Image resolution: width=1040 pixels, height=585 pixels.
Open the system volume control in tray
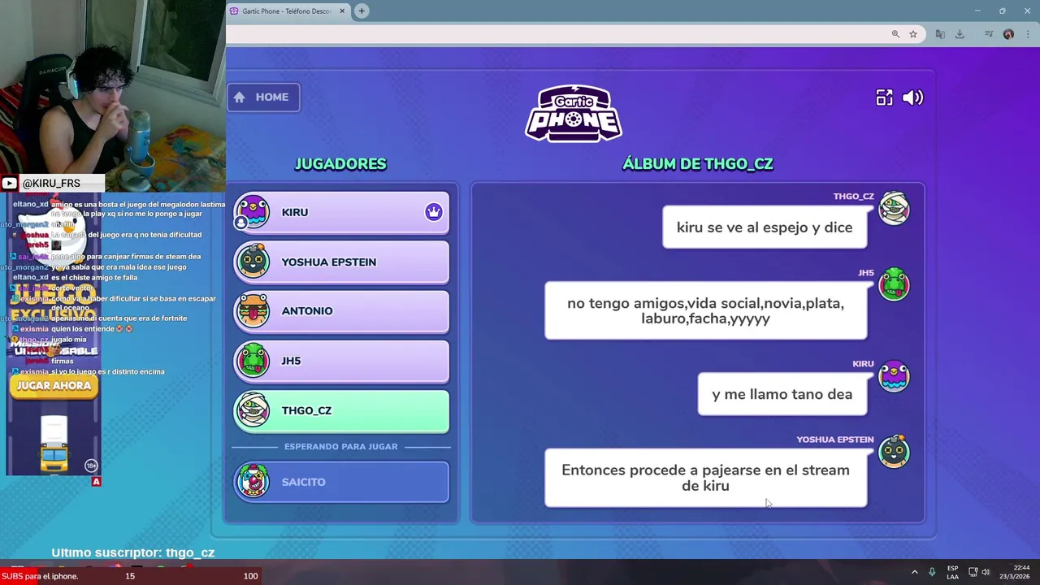pyautogui.click(x=986, y=572)
